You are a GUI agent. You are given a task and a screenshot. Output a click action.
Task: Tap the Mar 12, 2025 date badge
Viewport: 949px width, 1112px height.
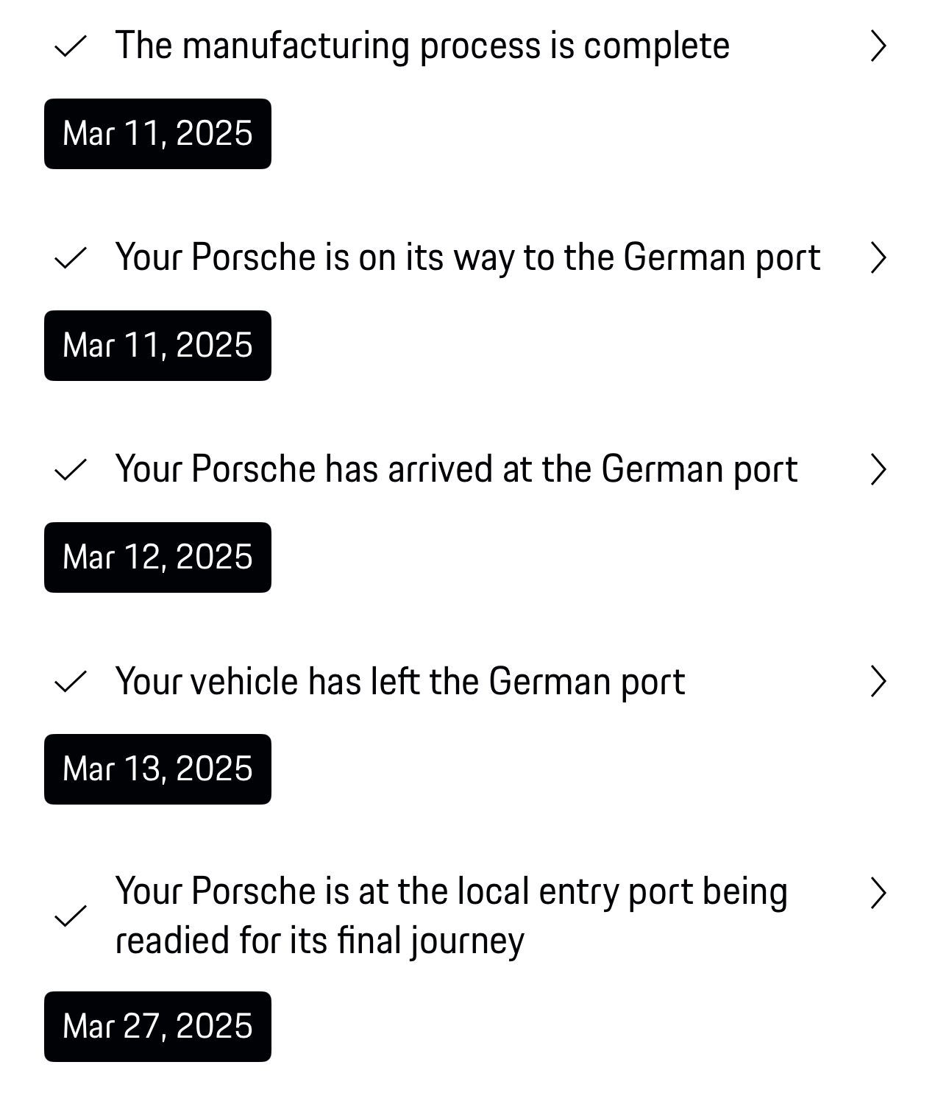point(157,557)
